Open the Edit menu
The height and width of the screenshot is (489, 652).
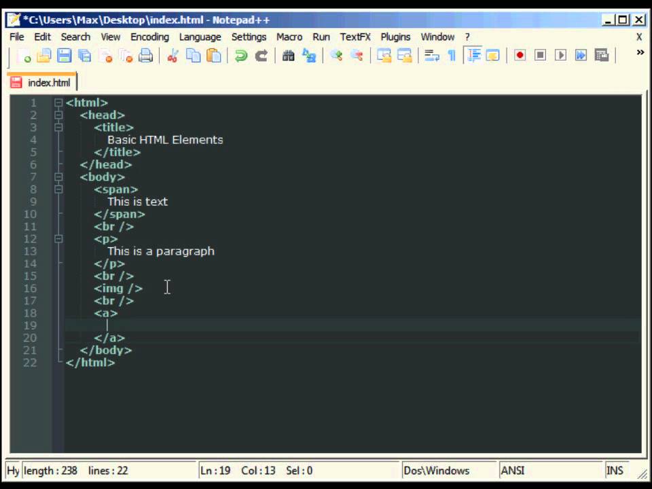42,37
